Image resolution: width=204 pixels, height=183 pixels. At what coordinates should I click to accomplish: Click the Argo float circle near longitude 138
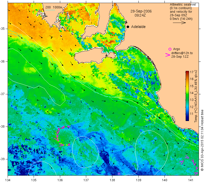coord(119,174)
